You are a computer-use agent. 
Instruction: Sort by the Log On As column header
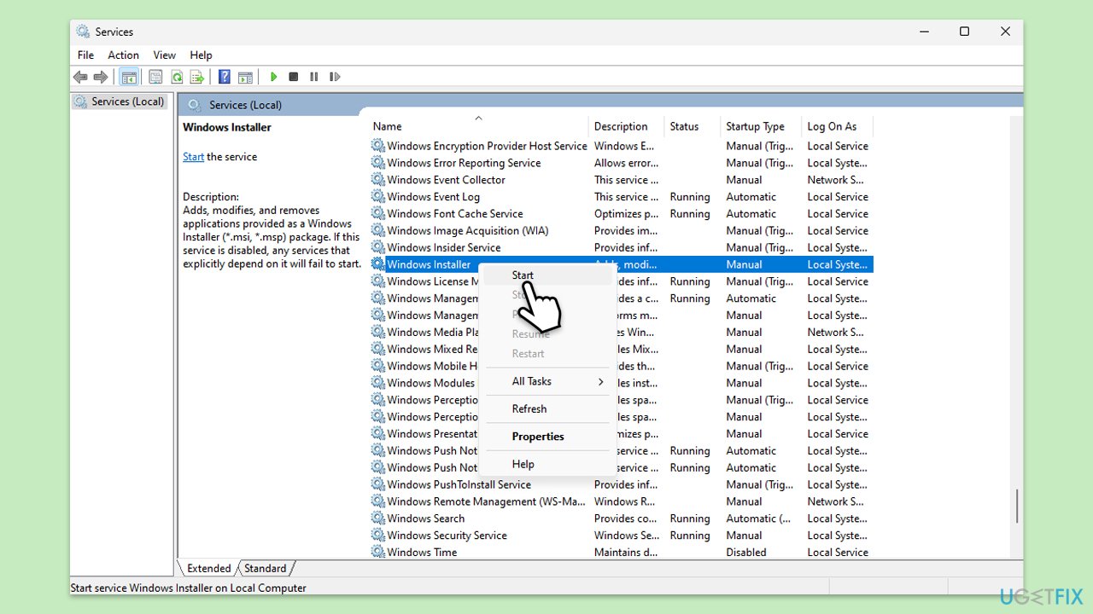pos(837,126)
